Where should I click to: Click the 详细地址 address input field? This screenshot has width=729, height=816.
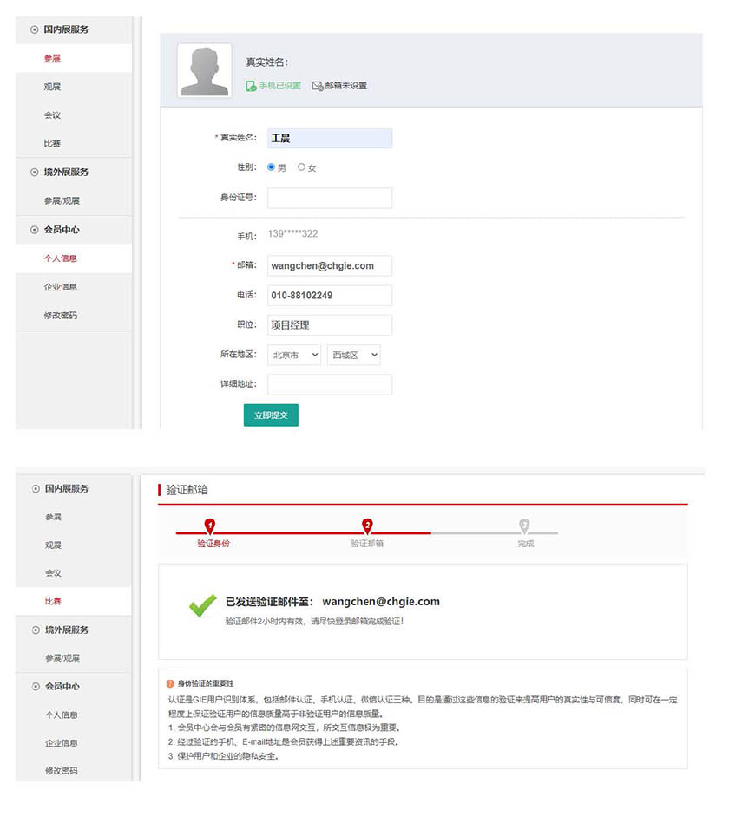click(x=329, y=384)
